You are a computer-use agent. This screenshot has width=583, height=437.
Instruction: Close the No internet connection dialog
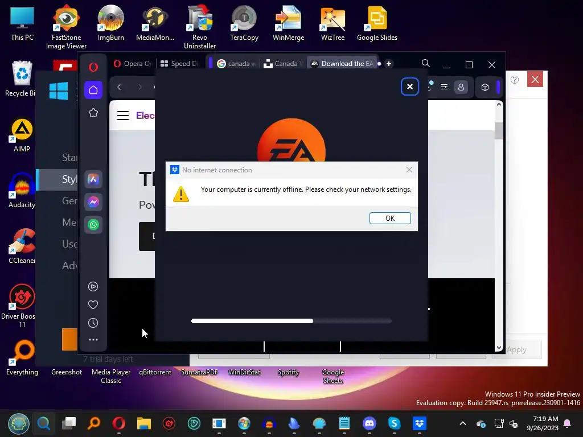tap(409, 170)
